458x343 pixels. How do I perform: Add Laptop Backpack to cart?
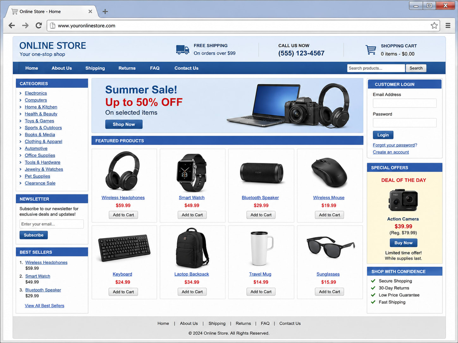[192, 292]
